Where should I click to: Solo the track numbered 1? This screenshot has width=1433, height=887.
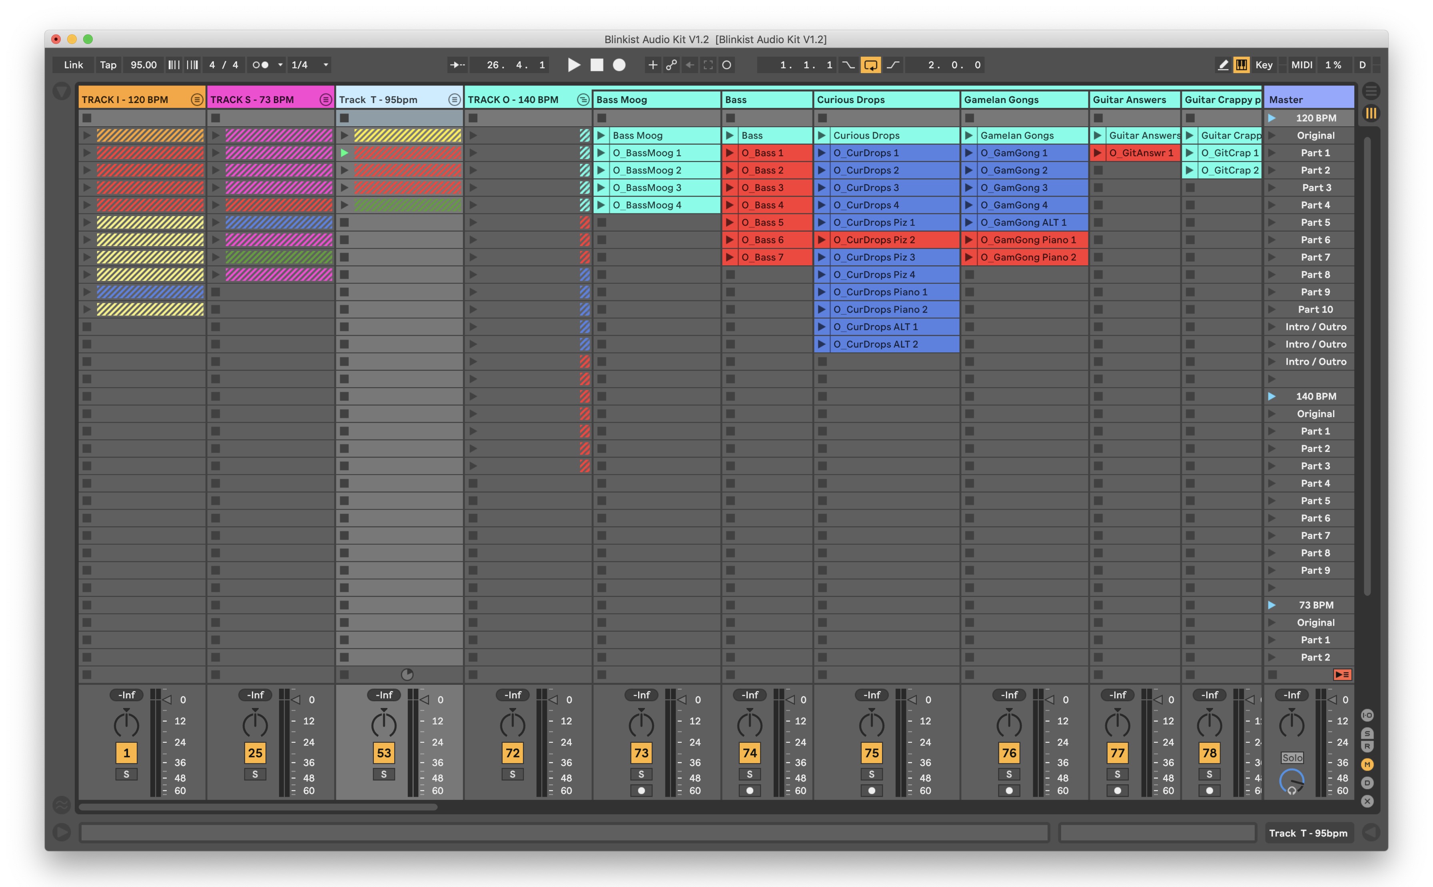[126, 774]
